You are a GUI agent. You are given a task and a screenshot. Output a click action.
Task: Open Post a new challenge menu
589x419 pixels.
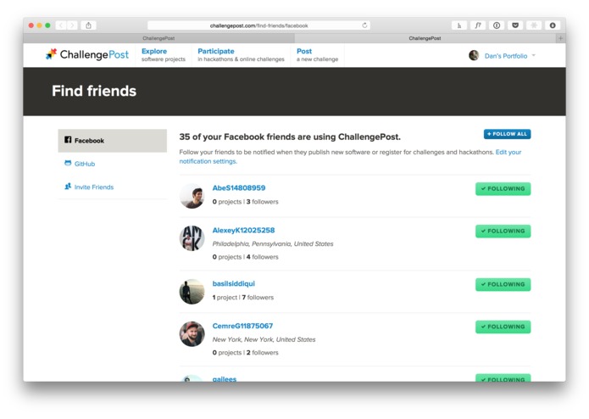click(x=318, y=55)
